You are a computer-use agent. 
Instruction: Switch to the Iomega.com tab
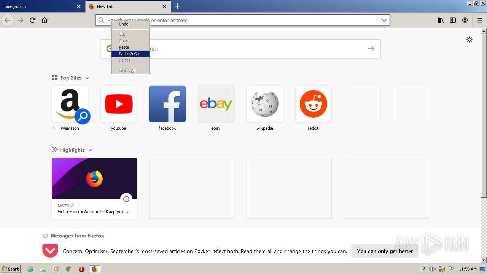tap(42, 6)
